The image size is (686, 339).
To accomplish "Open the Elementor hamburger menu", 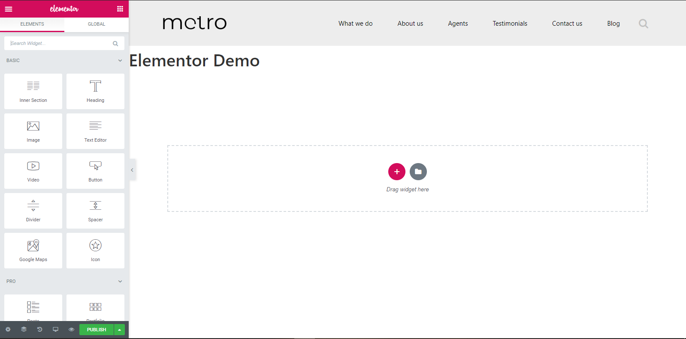I will pos(9,9).
